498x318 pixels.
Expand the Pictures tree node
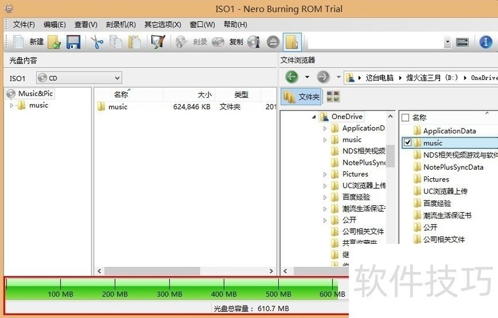coord(324,174)
